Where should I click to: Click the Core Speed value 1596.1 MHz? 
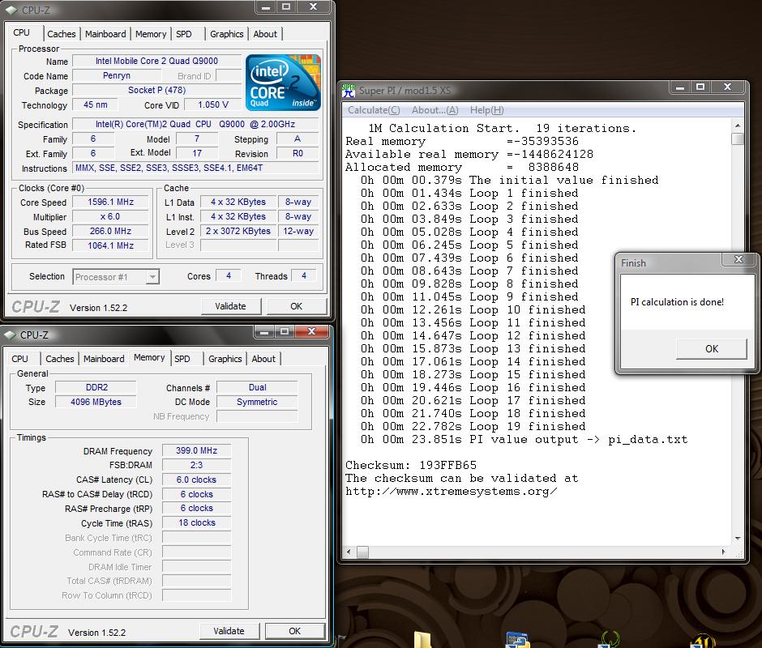click(110, 202)
